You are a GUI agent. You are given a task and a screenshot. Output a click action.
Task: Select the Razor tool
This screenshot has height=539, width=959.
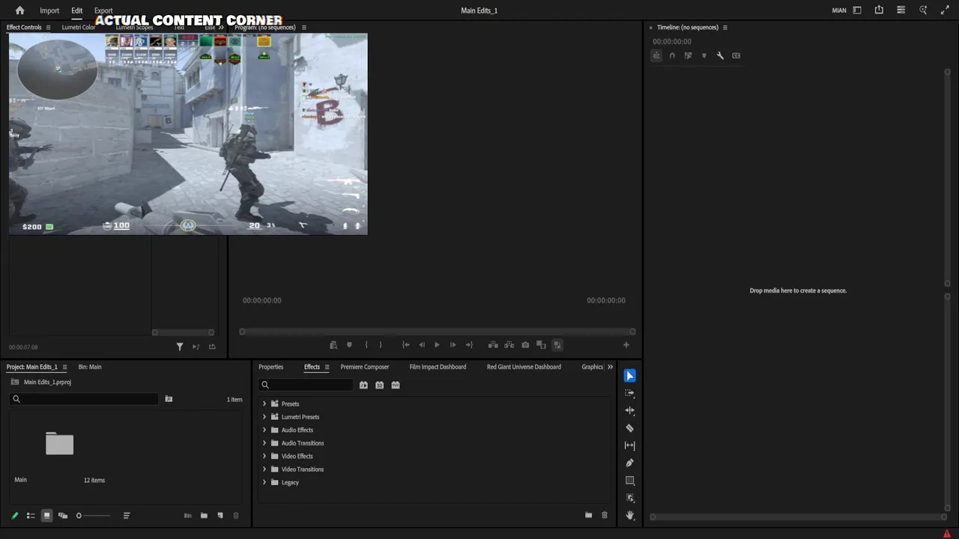point(629,428)
